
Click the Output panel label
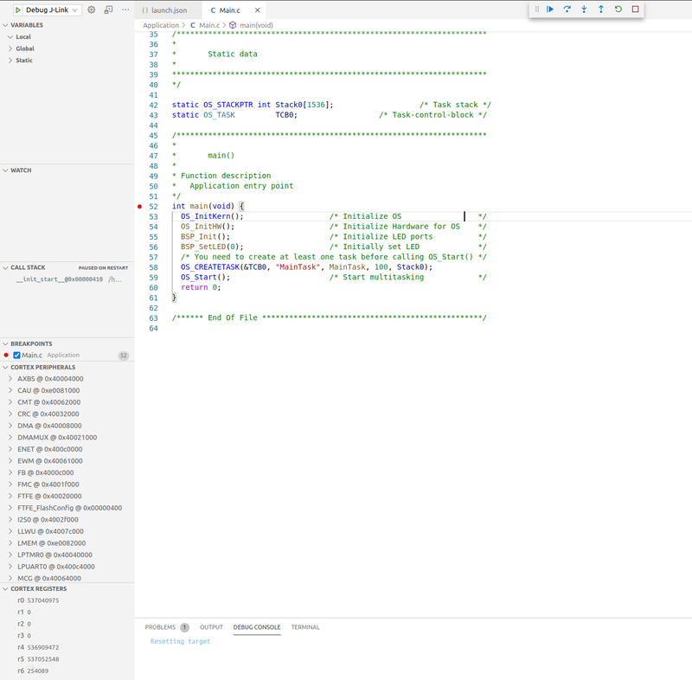click(x=211, y=627)
